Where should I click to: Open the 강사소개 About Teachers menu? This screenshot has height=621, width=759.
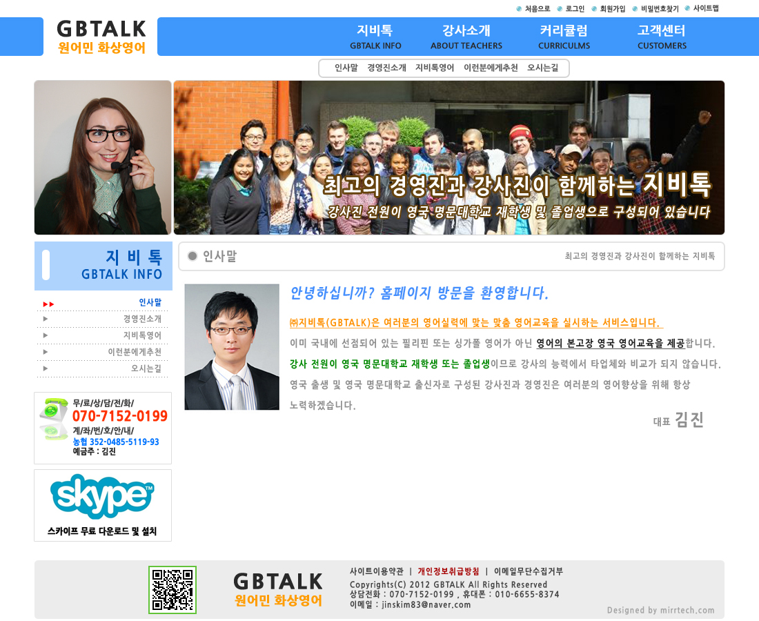point(466,37)
